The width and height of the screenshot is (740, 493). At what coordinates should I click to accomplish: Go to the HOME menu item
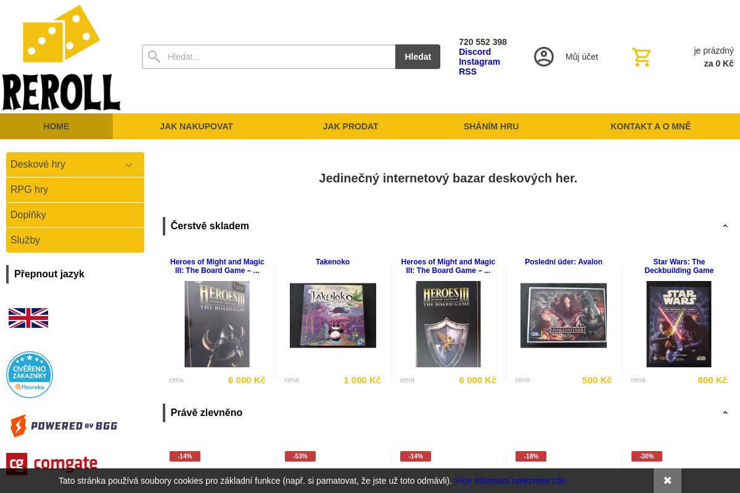tap(56, 126)
